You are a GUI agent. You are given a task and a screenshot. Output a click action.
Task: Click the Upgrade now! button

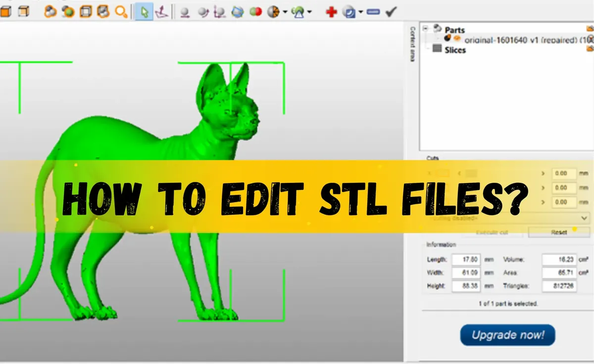pos(508,335)
